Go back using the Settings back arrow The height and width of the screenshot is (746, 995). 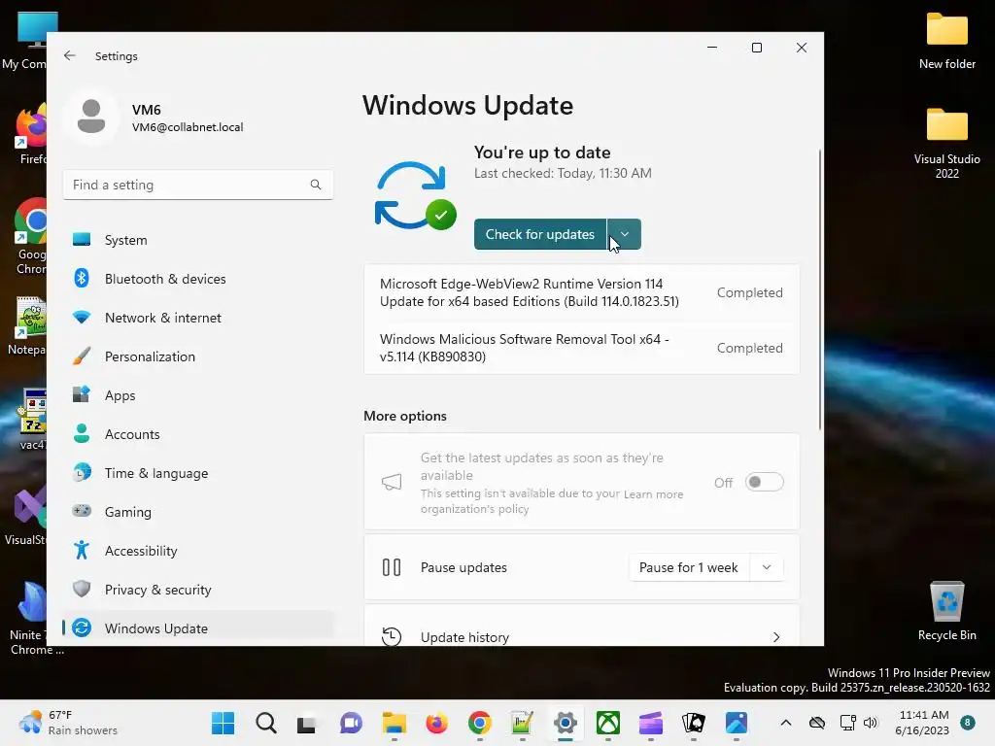pyautogui.click(x=69, y=55)
